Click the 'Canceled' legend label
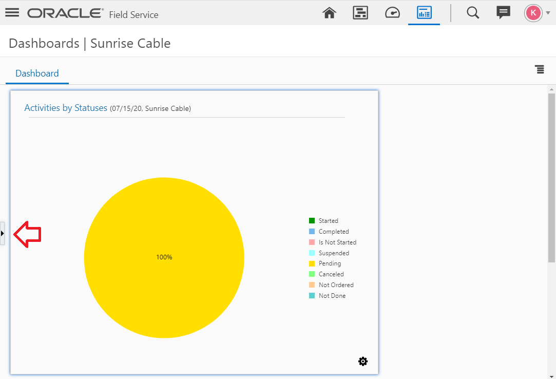 (331, 274)
